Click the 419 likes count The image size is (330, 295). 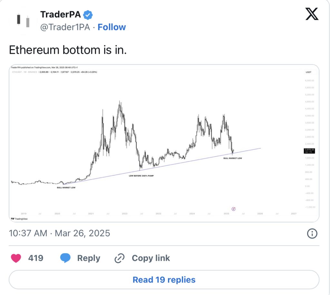[36, 258]
